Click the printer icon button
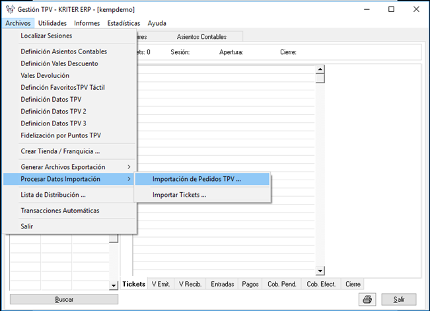The height and width of the screenshot is (311, 430). coord(366,299)
